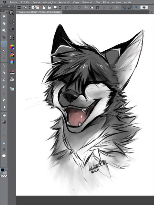Select the Operation object tool

click(x=4, y=30)
